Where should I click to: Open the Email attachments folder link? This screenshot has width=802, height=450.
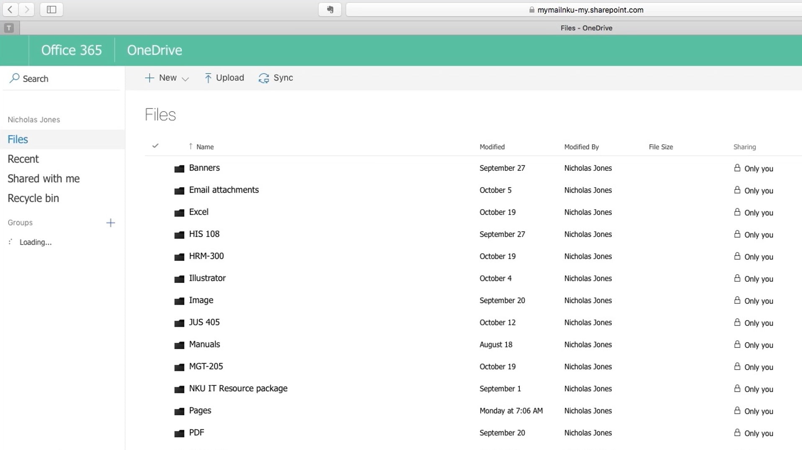coord(224,190)
